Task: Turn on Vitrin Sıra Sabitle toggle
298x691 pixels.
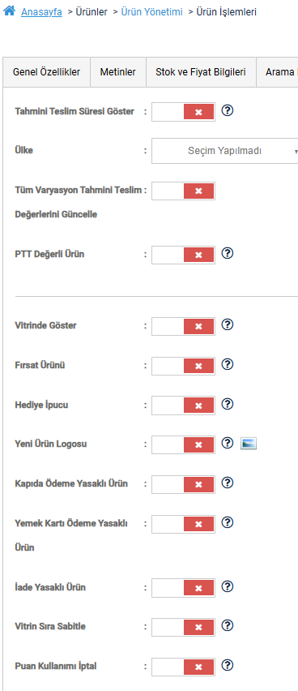Action: pos(183,627)
